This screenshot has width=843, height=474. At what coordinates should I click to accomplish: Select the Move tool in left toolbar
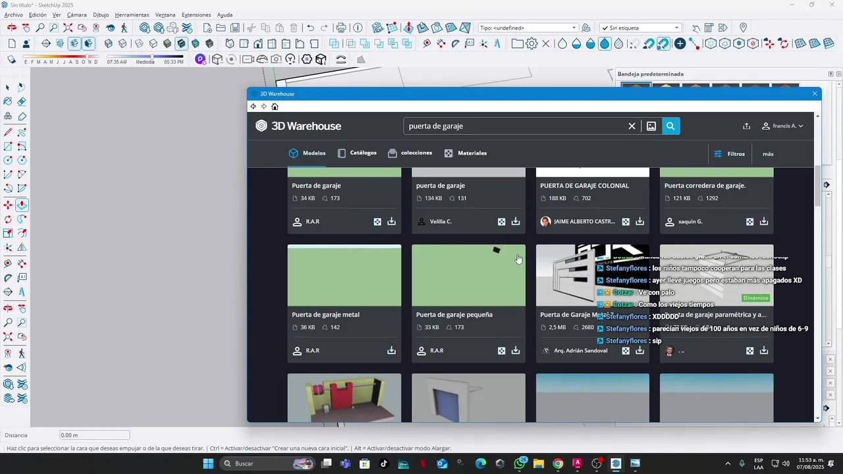pos(8,205)
